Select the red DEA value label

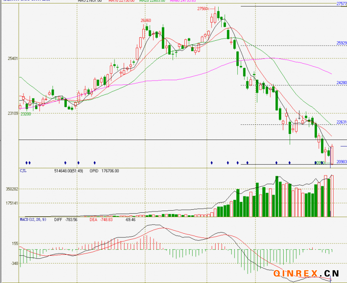click(x=101, y=220)
